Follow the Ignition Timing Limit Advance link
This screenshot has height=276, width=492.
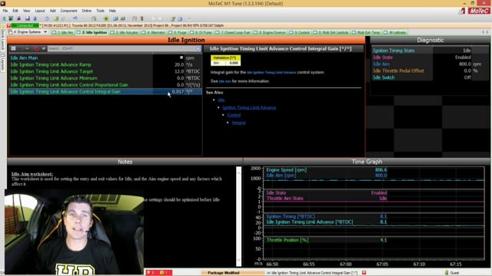pyautogui.click(x=249, y=107)
